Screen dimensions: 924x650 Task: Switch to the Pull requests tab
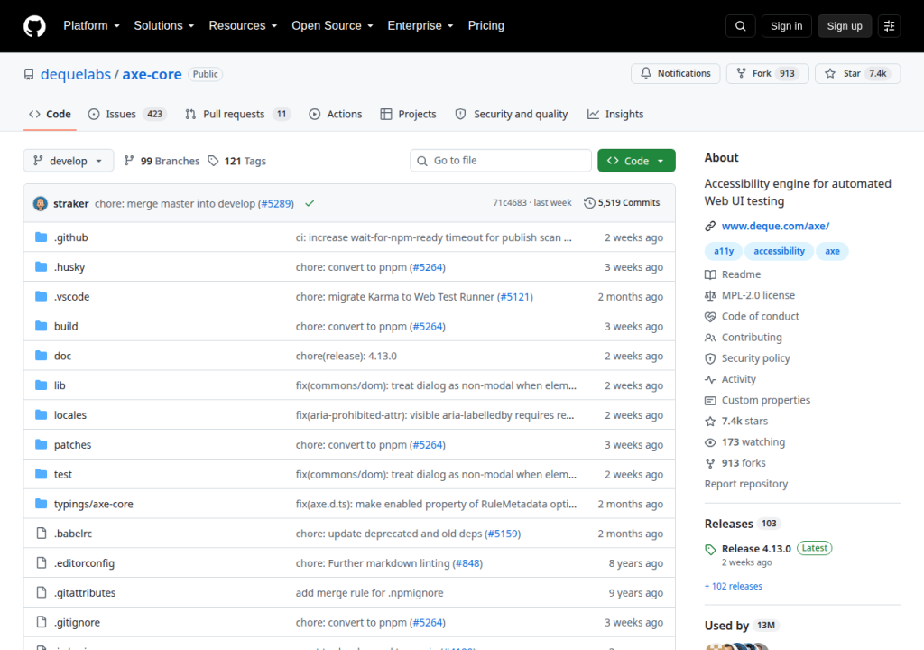238,115
